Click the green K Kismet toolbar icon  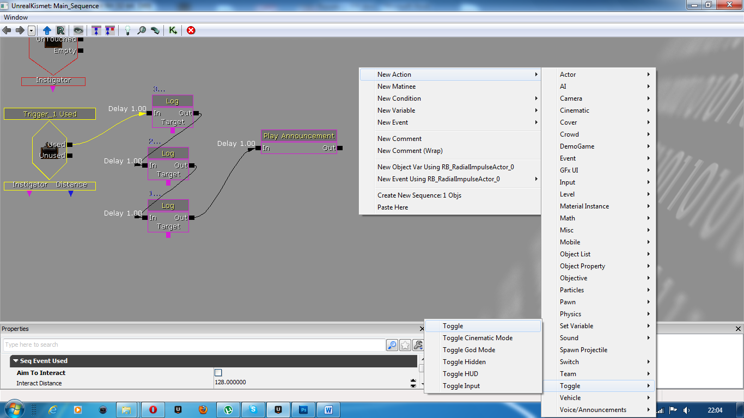(173, 30)
